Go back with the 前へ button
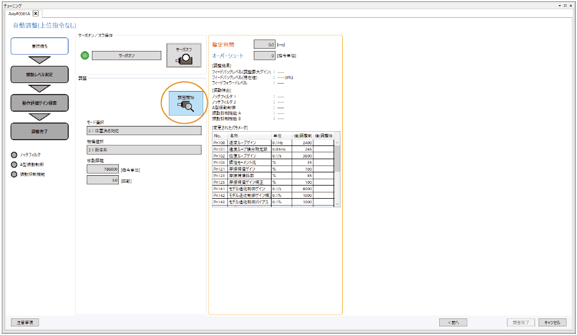The image size is (577, 335). click(x=453, y=322)
